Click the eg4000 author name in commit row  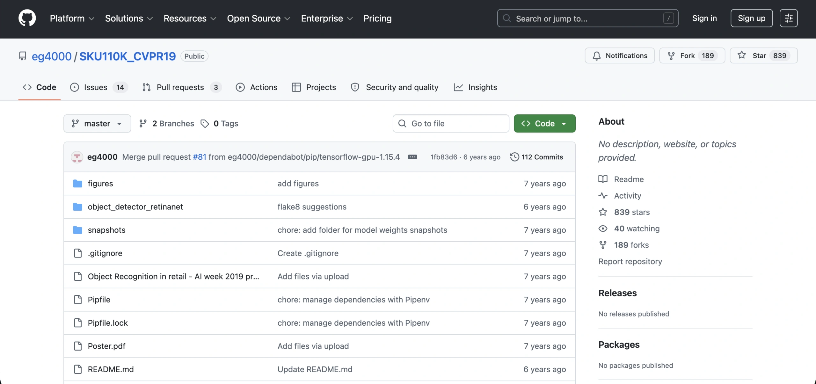point(102,157)
